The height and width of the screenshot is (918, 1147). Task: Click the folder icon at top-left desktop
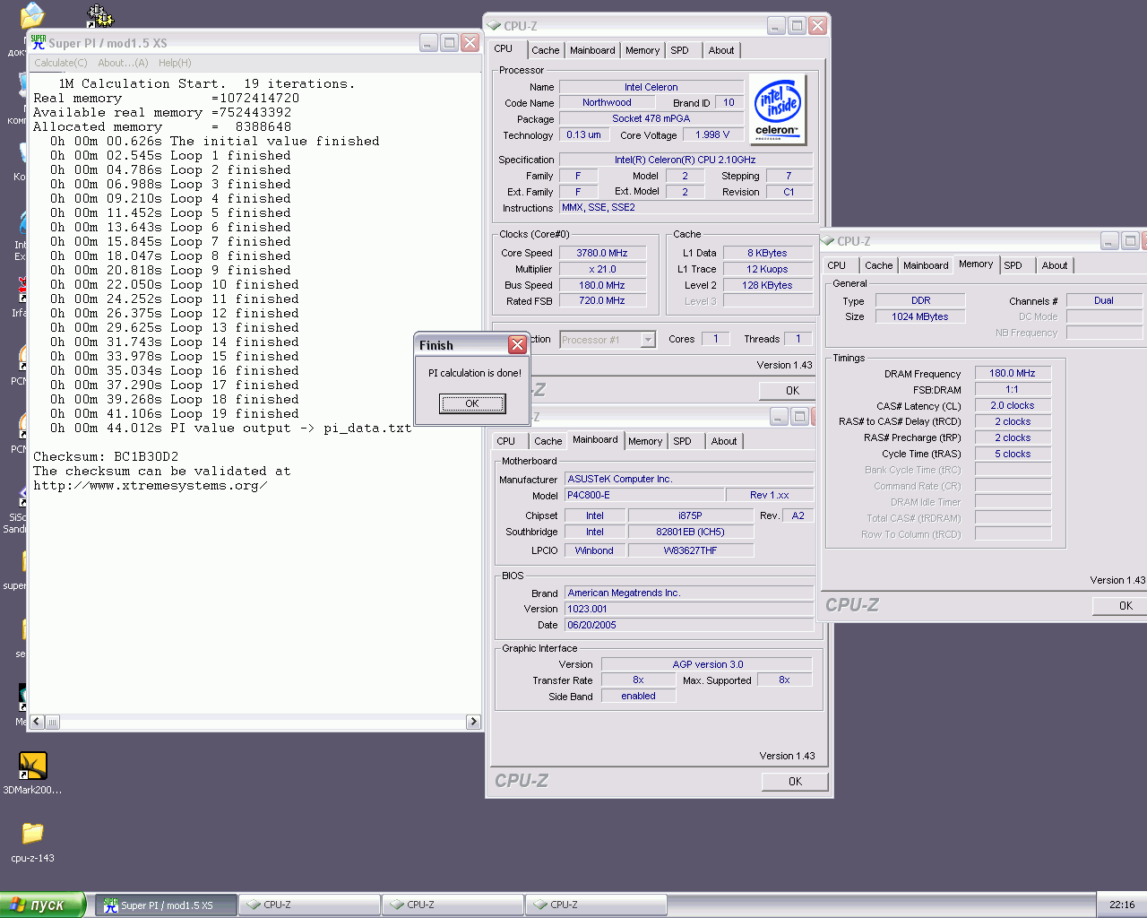click(32, 15)
